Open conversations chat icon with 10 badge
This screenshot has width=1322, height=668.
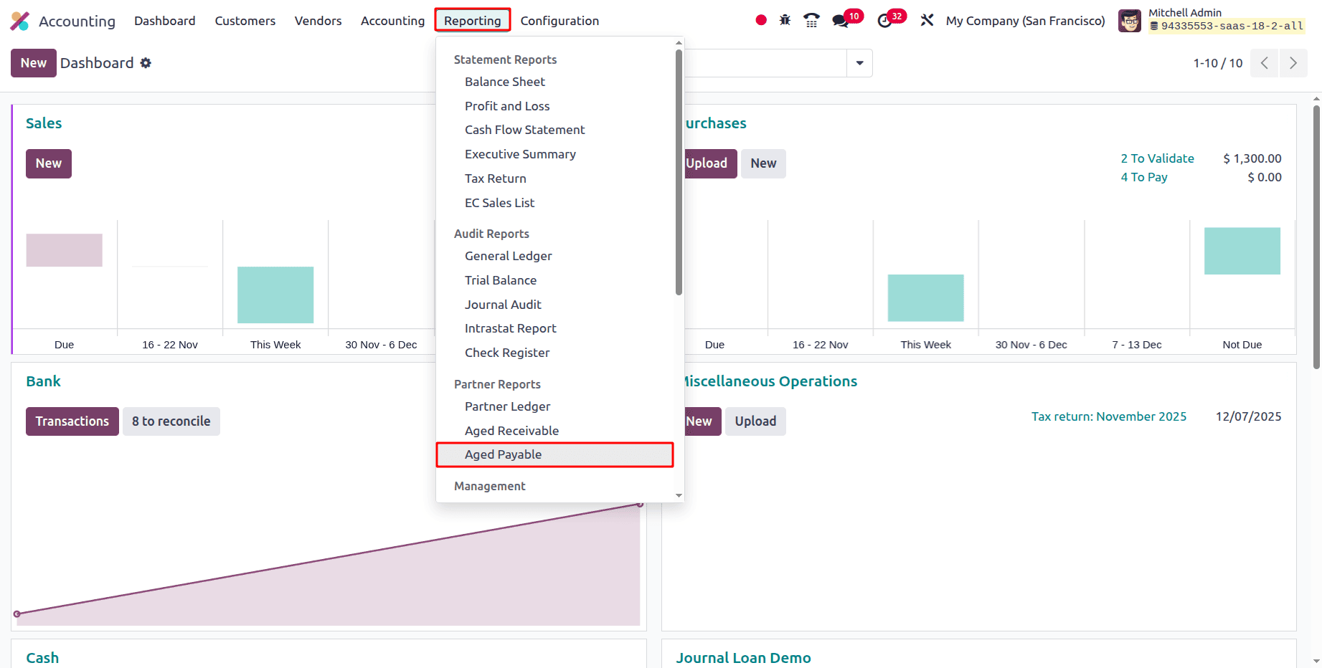click(841, 21)
